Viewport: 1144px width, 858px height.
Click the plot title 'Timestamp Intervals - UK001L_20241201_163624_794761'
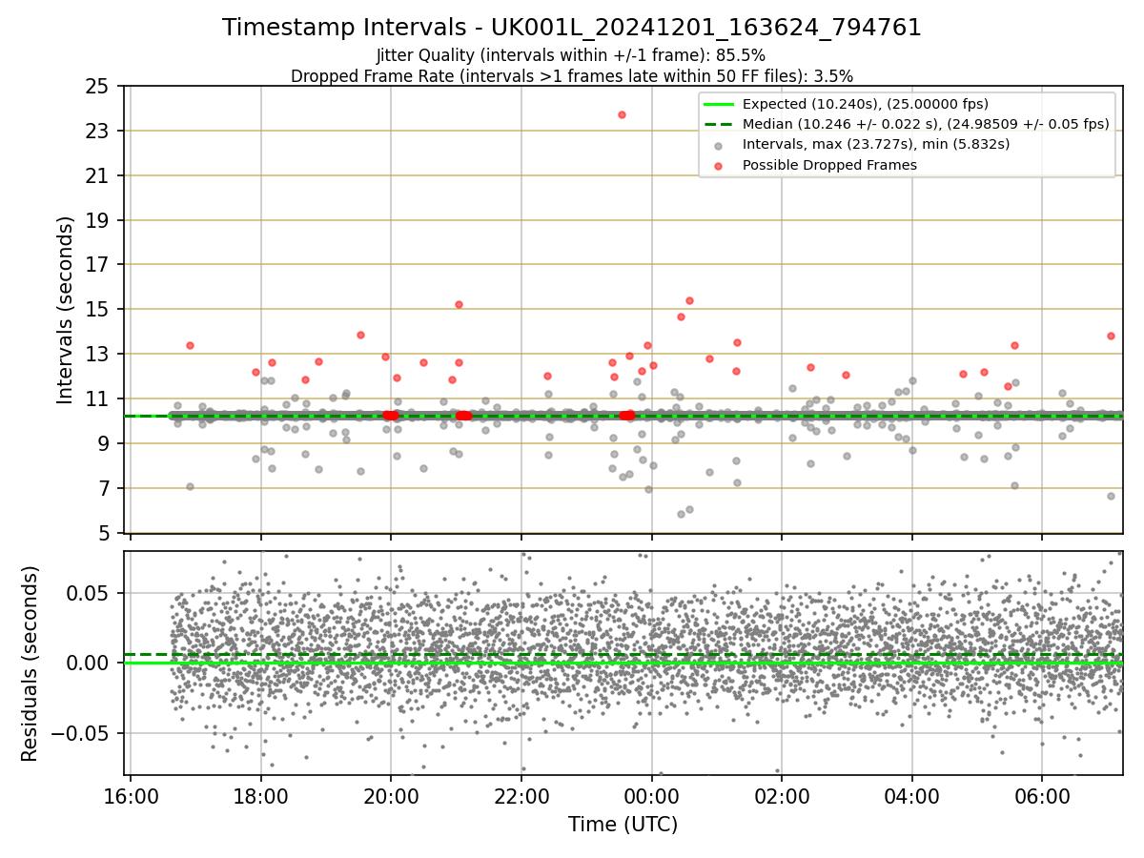pyautogui.click(x=572, y=28)
